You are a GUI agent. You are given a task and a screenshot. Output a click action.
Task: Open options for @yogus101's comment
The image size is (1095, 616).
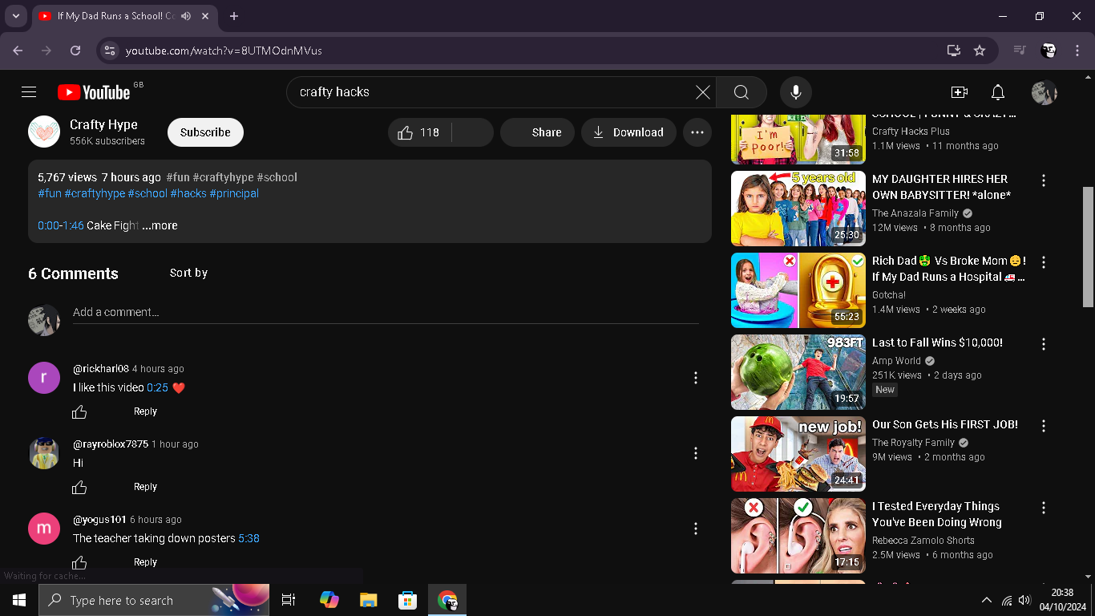[x=696, y=529]
